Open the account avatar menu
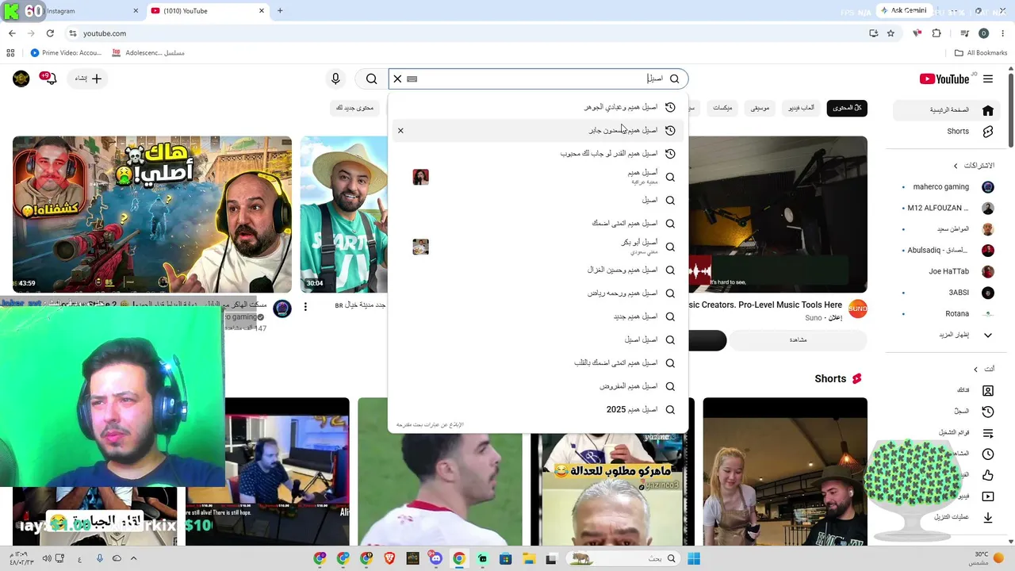The width and height of the screenshot is (1015, 571). pos(21,79)
